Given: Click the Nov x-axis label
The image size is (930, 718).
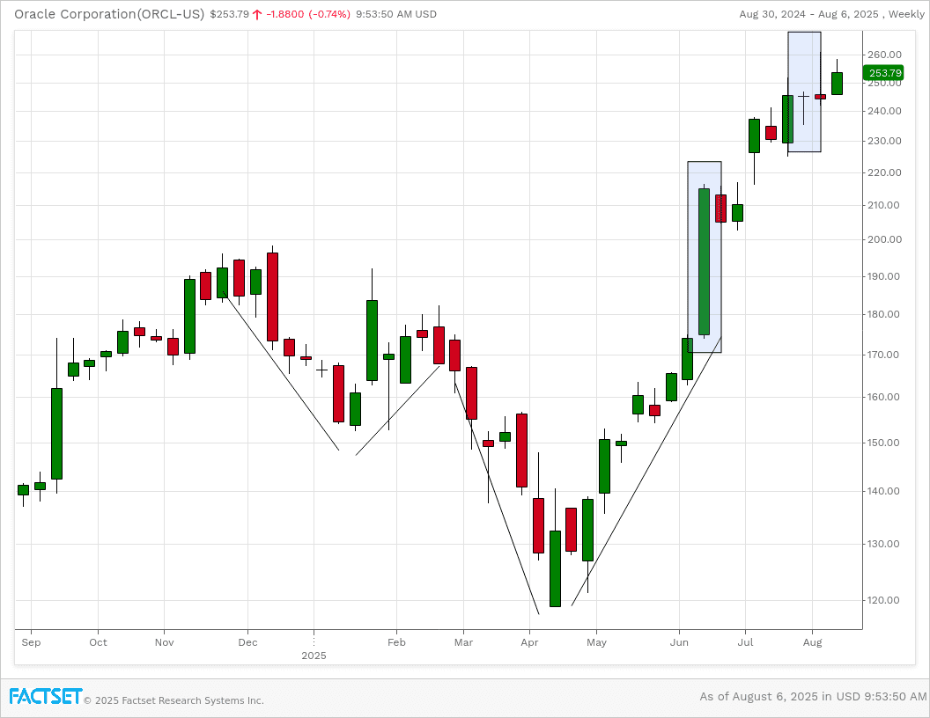Looking at the screenshot, I should pyautogui.click(x=165, y=642).
